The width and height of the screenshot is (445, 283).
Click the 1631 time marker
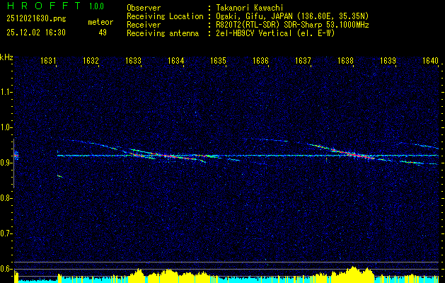(49, 61)
